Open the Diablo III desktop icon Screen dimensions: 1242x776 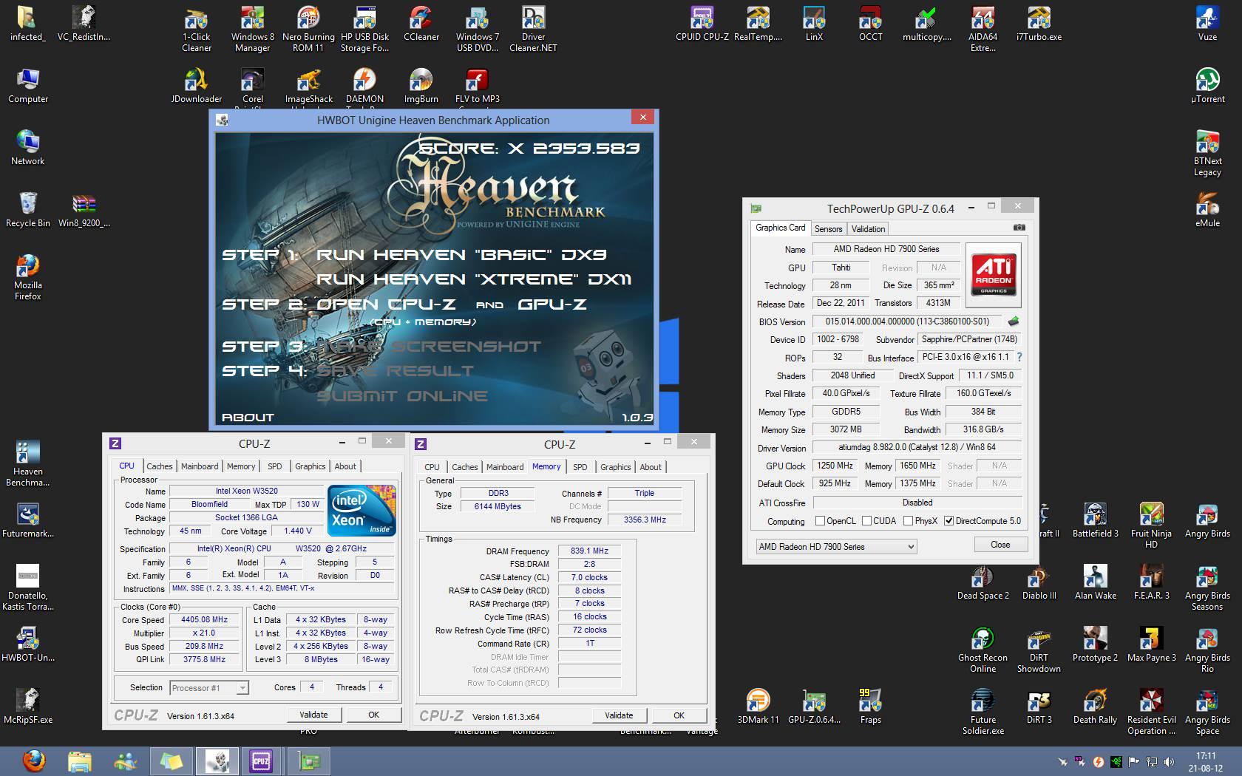[x=1039, y=582]
